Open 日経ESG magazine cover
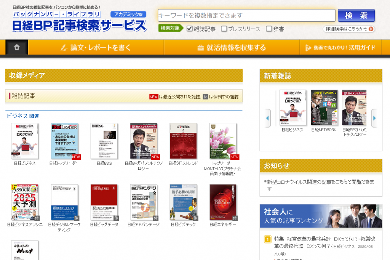Viewport: 390px width, 260px height. pos(104,141)
